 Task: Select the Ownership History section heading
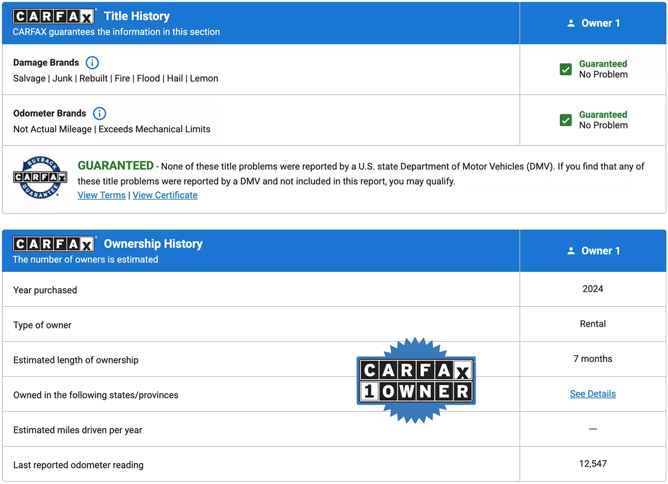click(x=153, y=244)
